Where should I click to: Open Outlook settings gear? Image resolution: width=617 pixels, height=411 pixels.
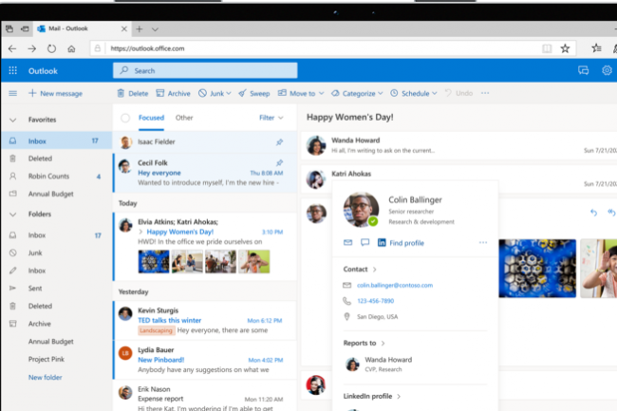click(607, 70)
